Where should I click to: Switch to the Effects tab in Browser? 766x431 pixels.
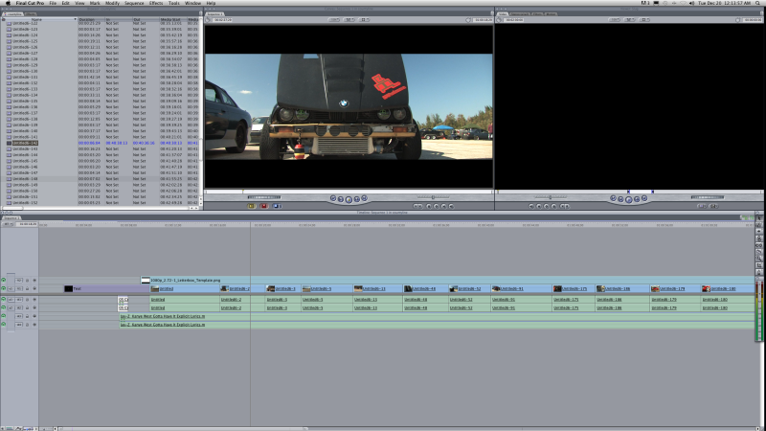click(31, 14)
